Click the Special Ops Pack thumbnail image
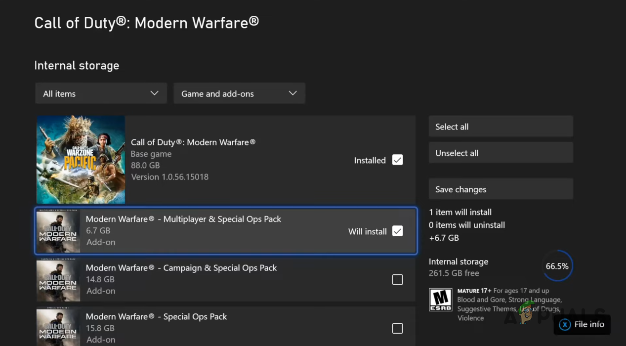Viewport: 626px width, 346px height. (x=58, y=327)
